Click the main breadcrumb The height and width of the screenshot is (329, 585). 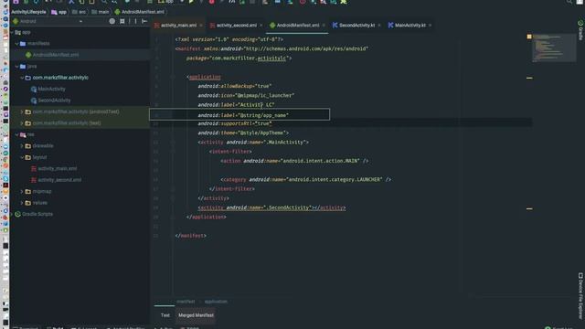101,12
